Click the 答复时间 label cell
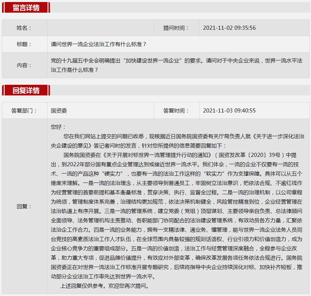Image resolution: width=311 pixels, height=296 pixels. pos(176,110)
